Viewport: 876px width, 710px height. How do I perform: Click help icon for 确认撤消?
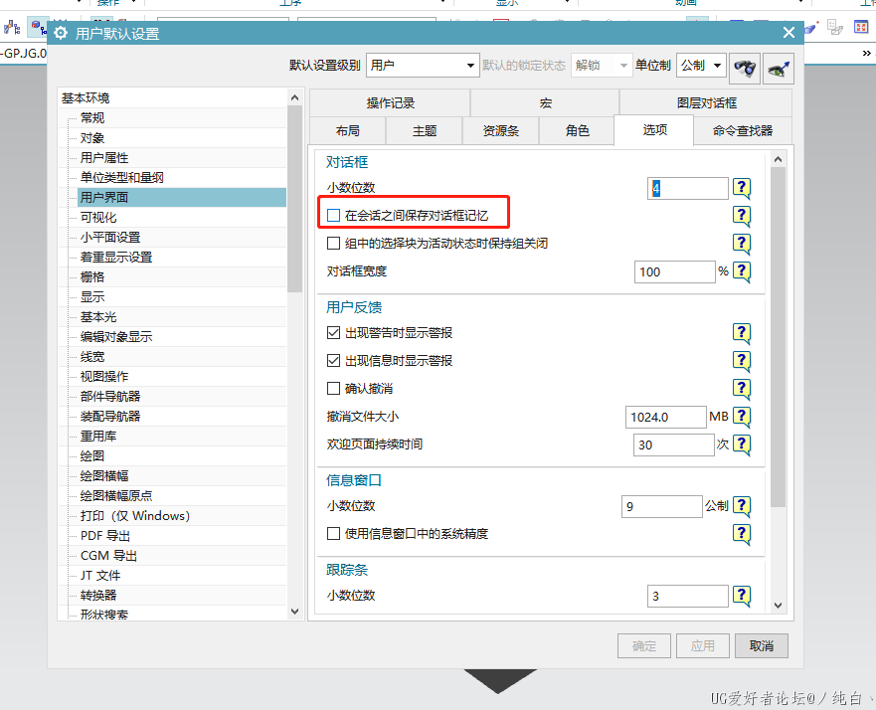point(742,389)
